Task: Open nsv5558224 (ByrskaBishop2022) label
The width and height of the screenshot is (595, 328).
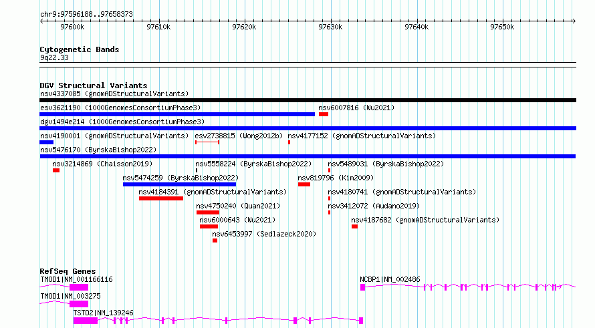Action: coord(253,164)
